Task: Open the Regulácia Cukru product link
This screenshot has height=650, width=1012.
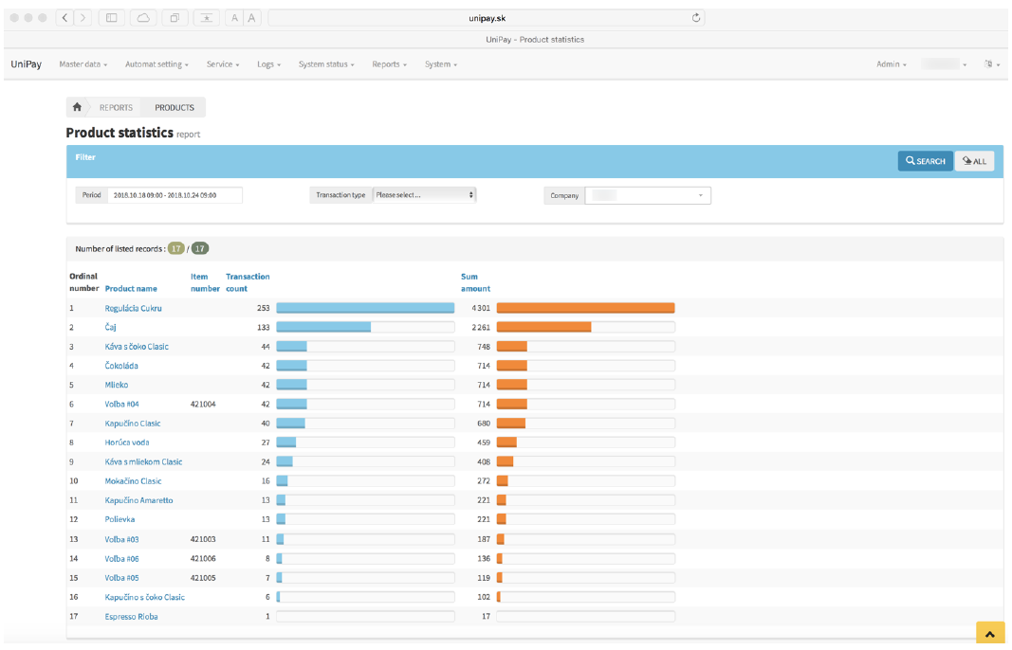Action: (x=135, y=308)
